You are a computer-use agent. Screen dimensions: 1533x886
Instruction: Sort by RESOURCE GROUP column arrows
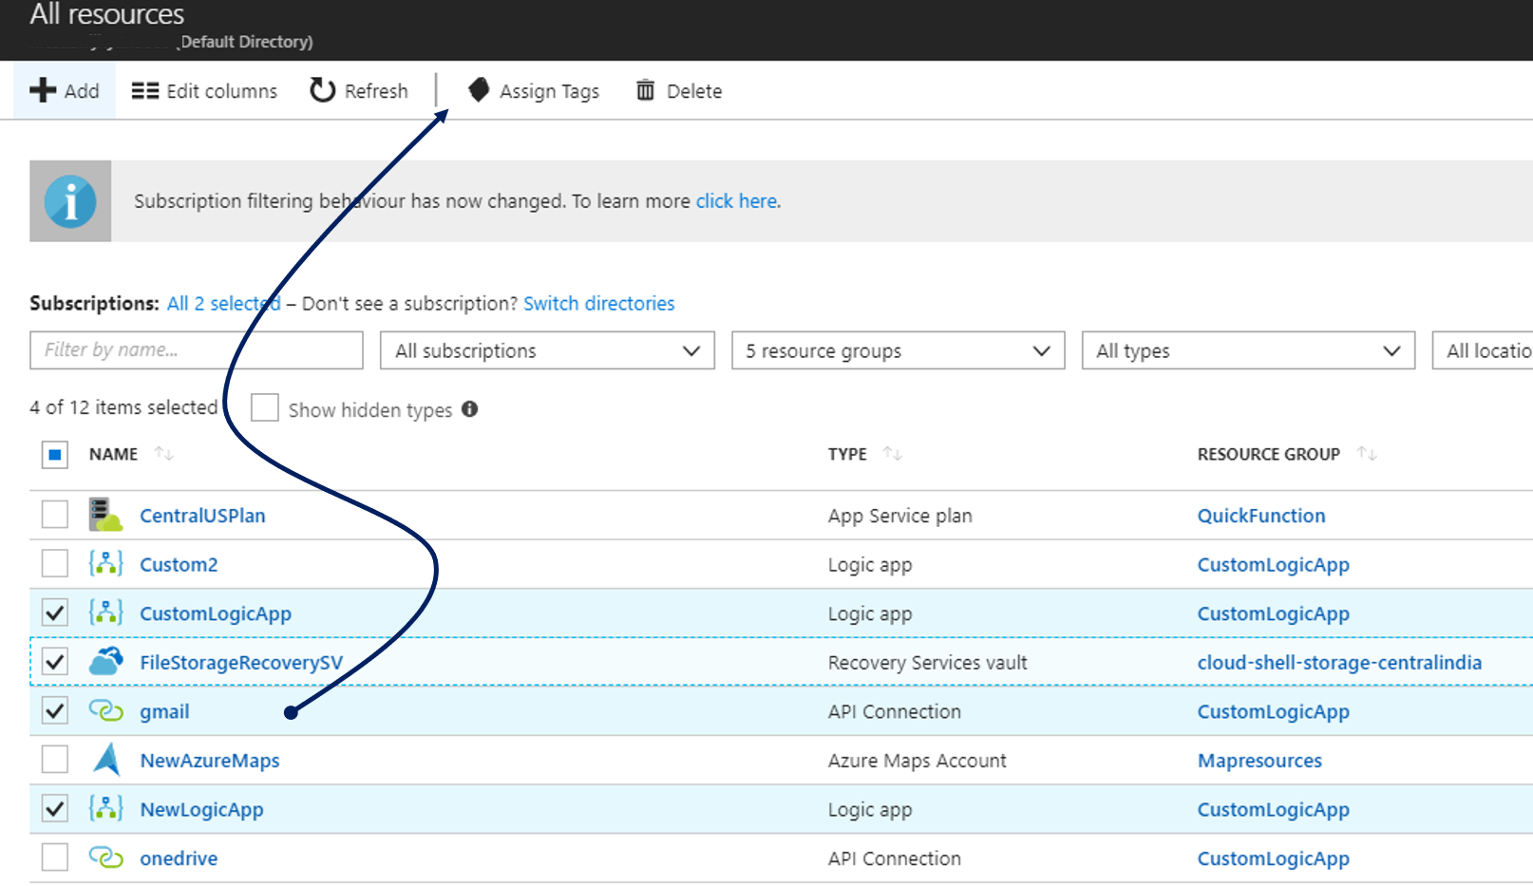click(x=1367, y=454)
